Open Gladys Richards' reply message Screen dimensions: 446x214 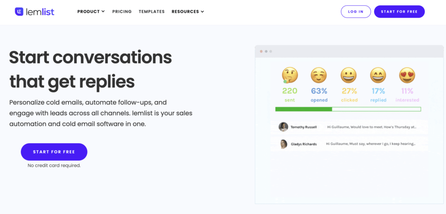pos(349,144)
